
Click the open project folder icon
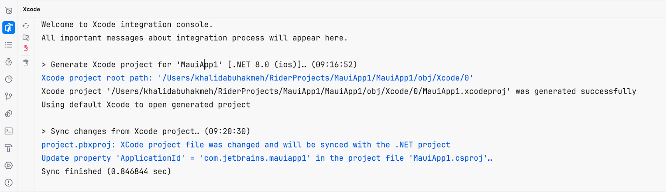click(x=26, y=37)
